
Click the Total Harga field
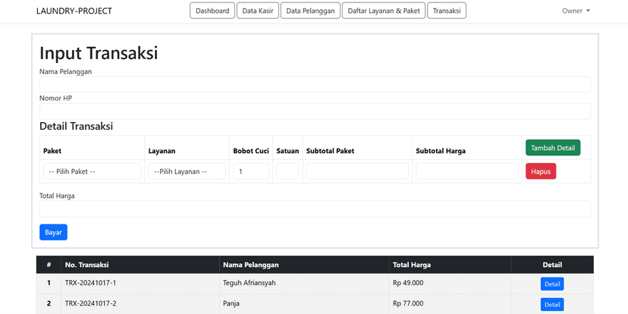click(315, 209)
